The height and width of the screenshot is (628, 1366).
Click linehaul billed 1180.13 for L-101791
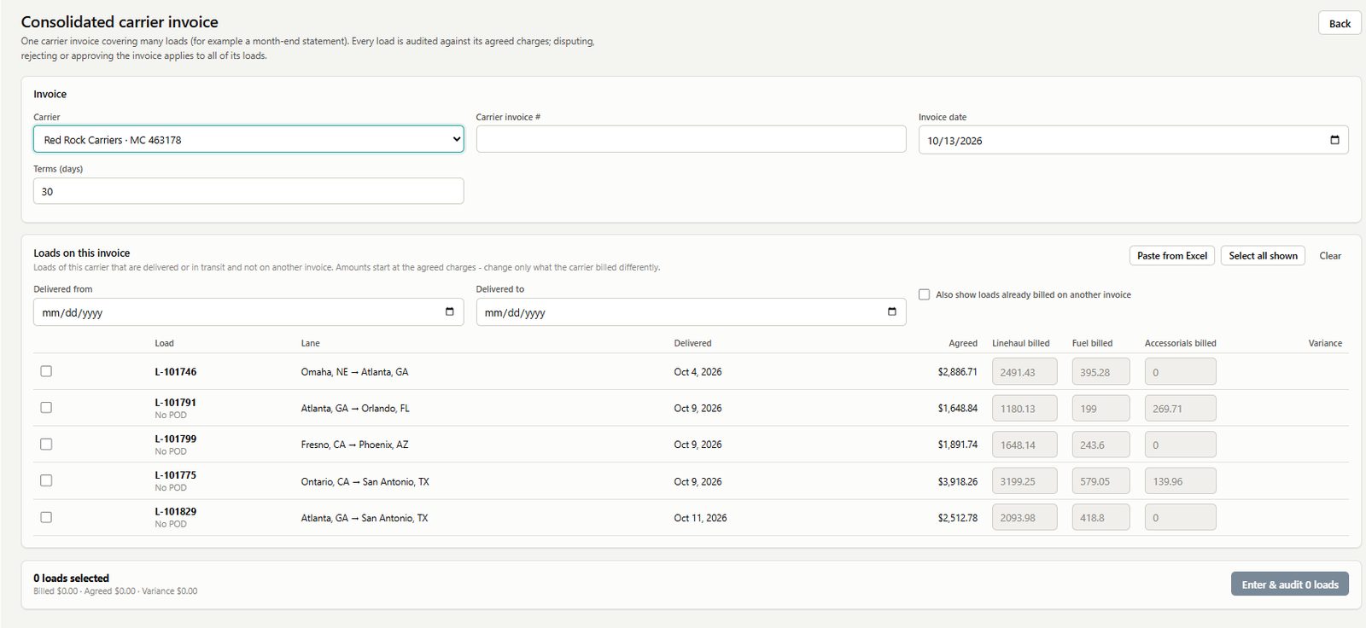pos(1024,409)
